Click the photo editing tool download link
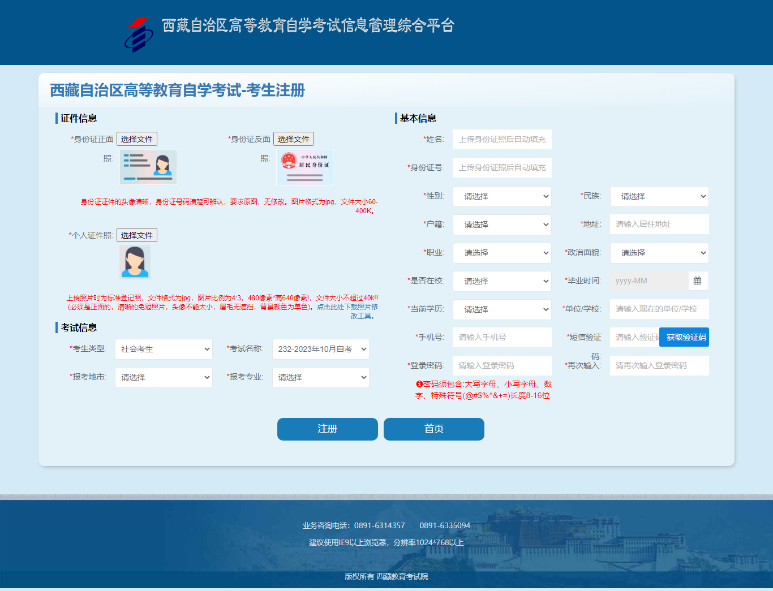The height and width of the screenshot is (591, 773). point(347,307)
